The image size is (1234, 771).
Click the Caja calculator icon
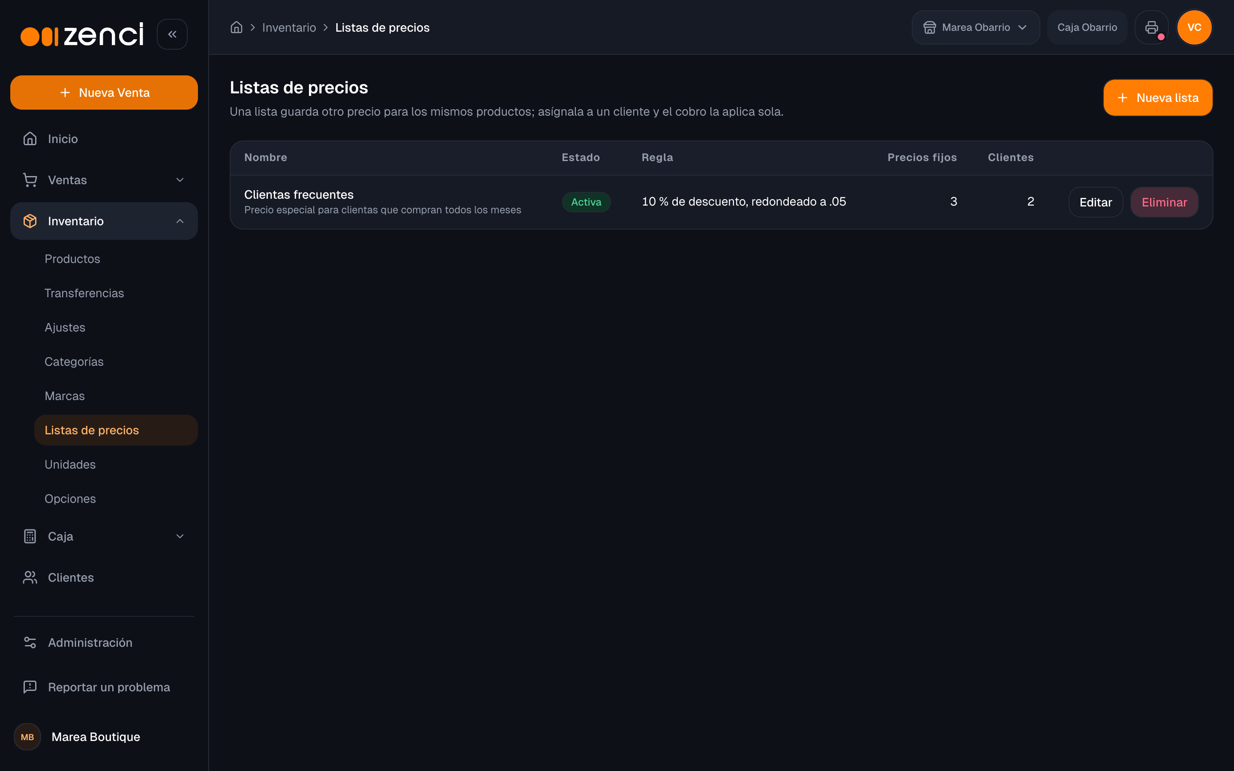[x=30, y=536]
